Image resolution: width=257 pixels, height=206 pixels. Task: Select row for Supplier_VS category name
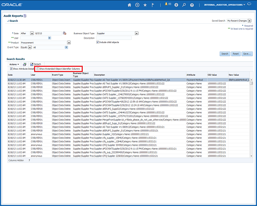click(128, 134)
